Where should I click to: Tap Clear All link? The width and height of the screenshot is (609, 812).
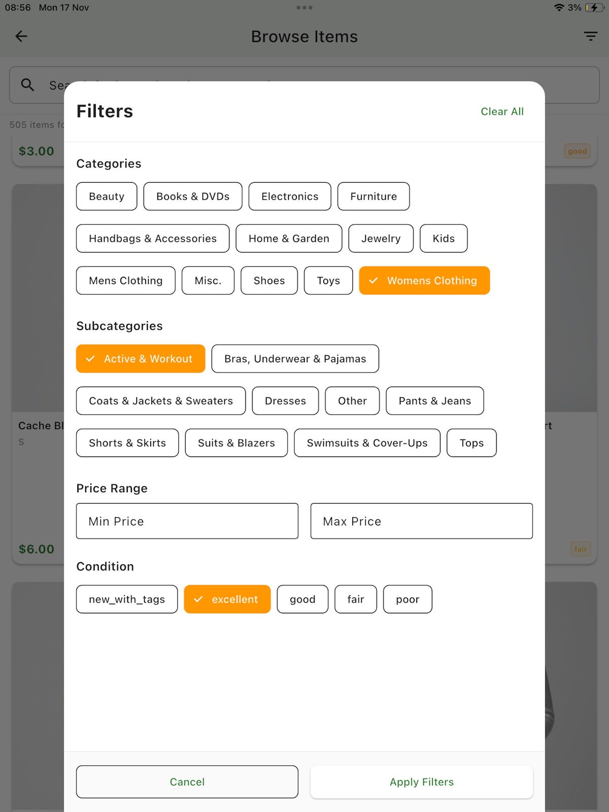click(502, 112)
